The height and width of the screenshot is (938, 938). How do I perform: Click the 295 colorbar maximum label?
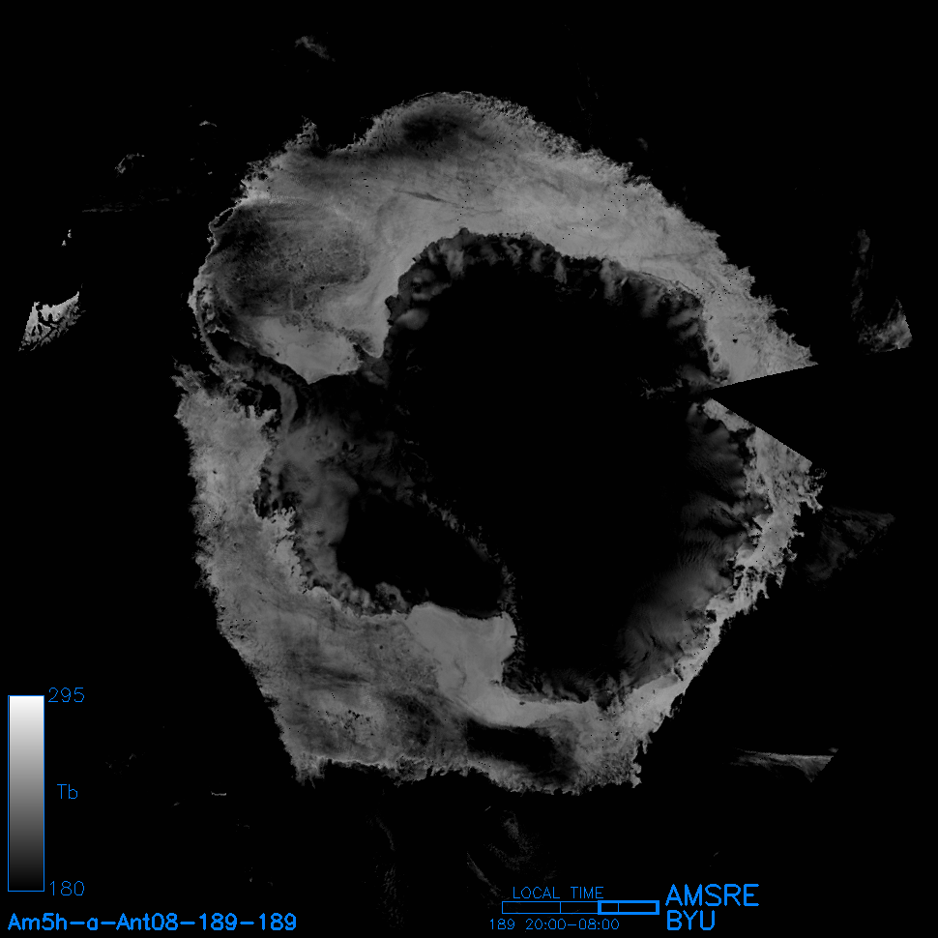[x=67, y=695]
